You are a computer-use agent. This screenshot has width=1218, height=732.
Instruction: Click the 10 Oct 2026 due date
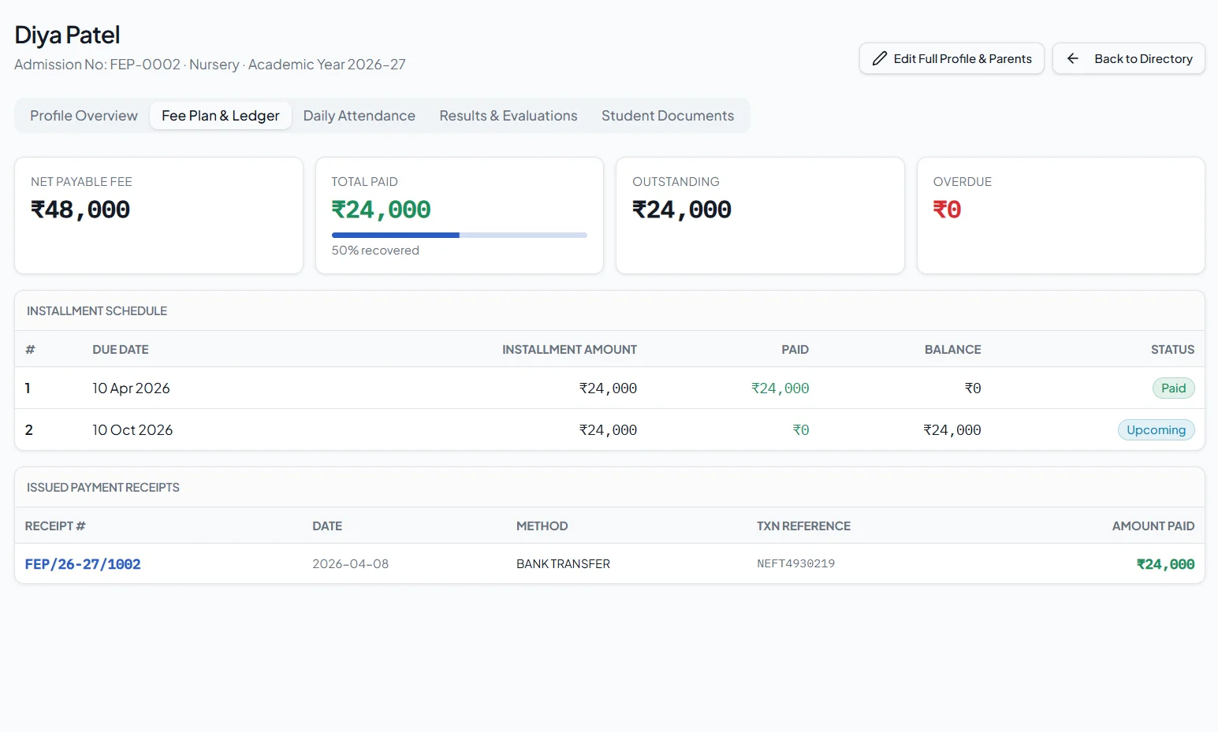(132, 429)
